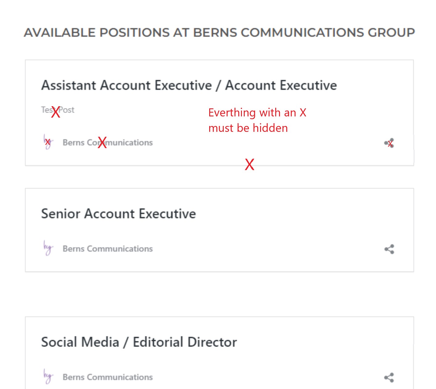The image size is (436, 389).
Task: Open Assistant Account Executive / Account Executive posting
Action: pyautogui.click(x=189, y=85)
